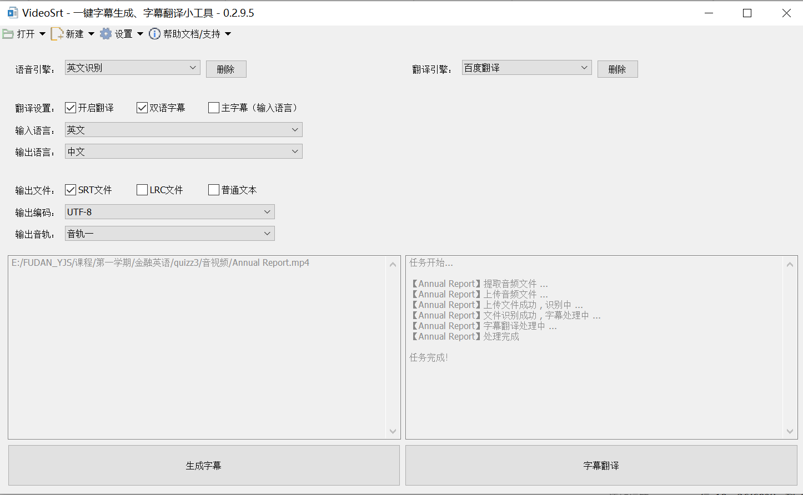Uncheck the 双语字幕 option
The width and height of the screenshot is (803, 495).
142,107
